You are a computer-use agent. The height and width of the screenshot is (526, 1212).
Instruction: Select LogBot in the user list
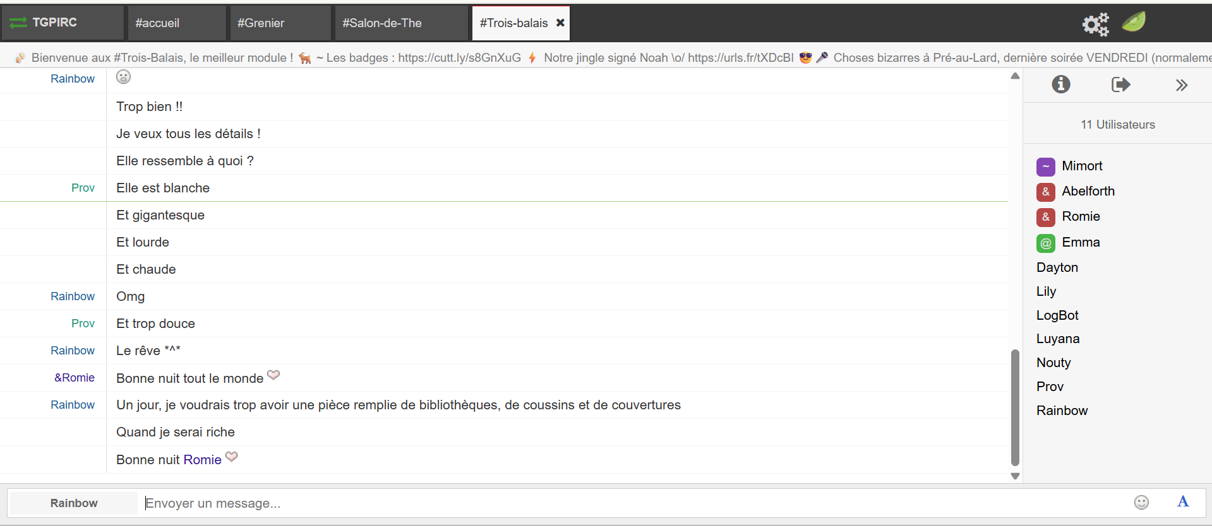[x=1057, y=315]
